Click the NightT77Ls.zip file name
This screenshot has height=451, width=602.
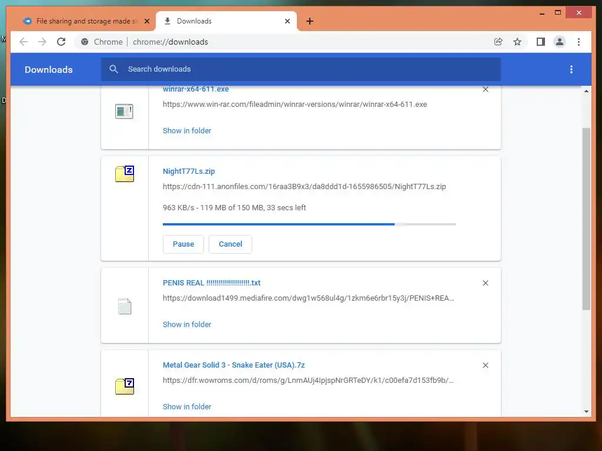pos(189,171)
